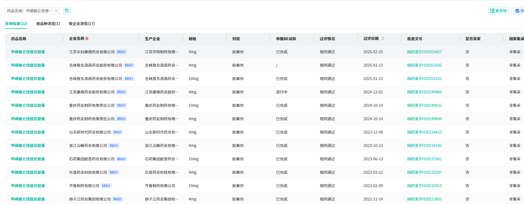Click the 批准文号 column header
The height and width of the screenshot is (204, 524).
click(414, 39)
